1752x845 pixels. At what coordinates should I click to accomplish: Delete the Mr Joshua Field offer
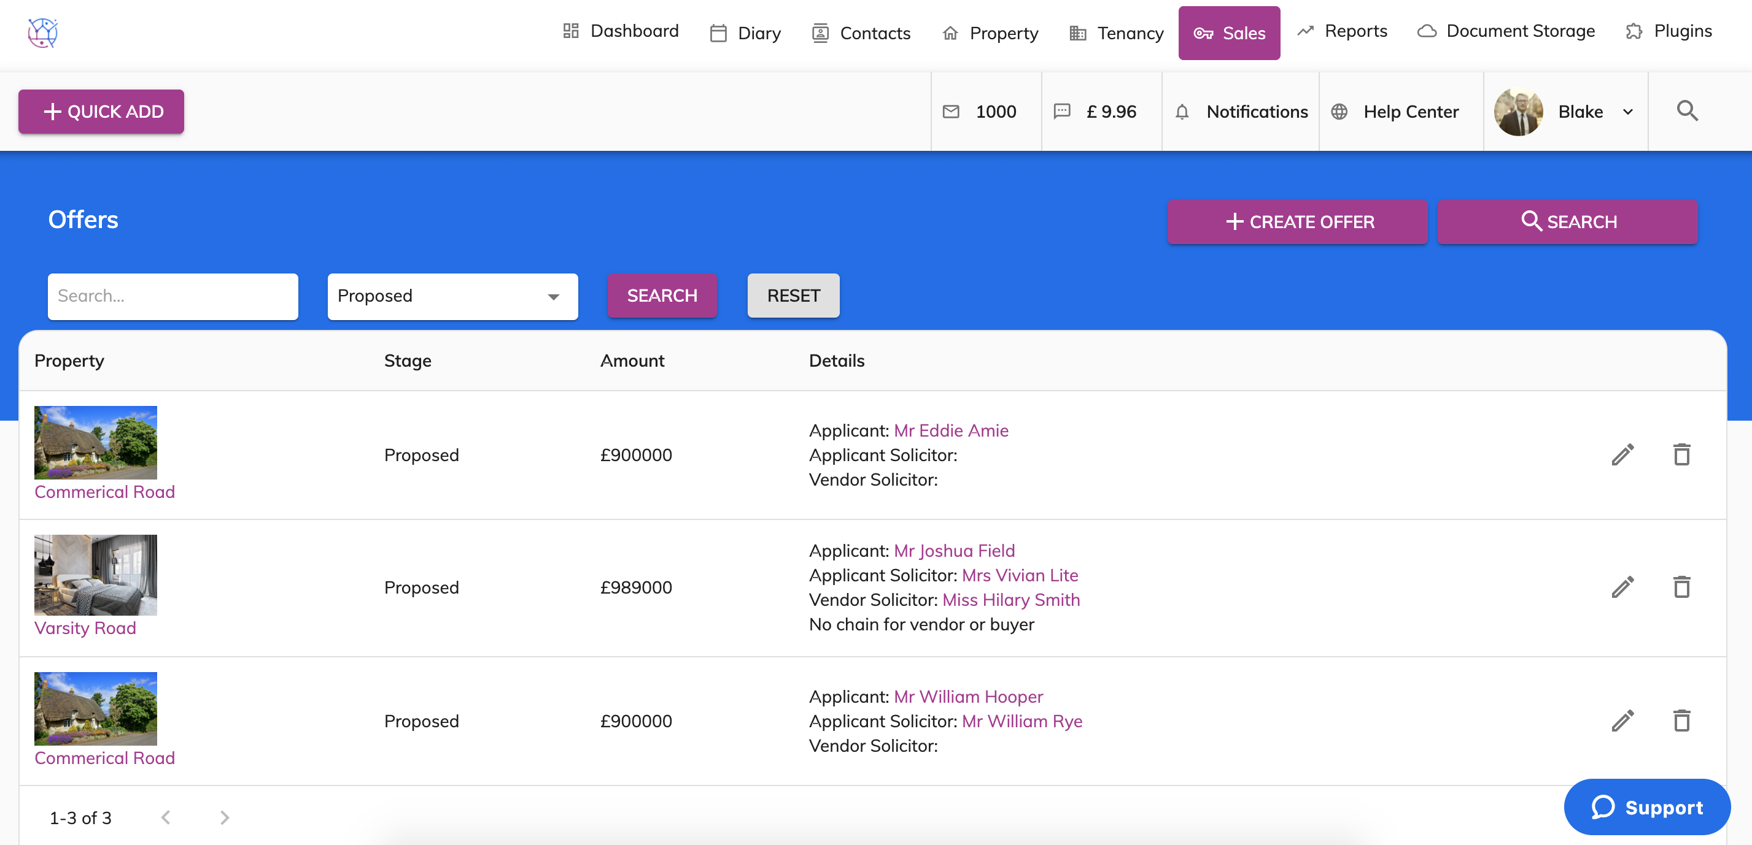(1681, 587)
